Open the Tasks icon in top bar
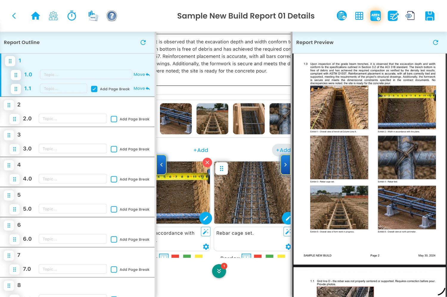 point(93,16)
